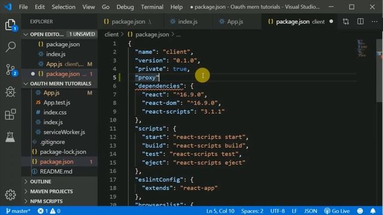Click the warnings count in status bar
Image resolution: width=383 pixels, height=215 pixels.
pos(55,211)
